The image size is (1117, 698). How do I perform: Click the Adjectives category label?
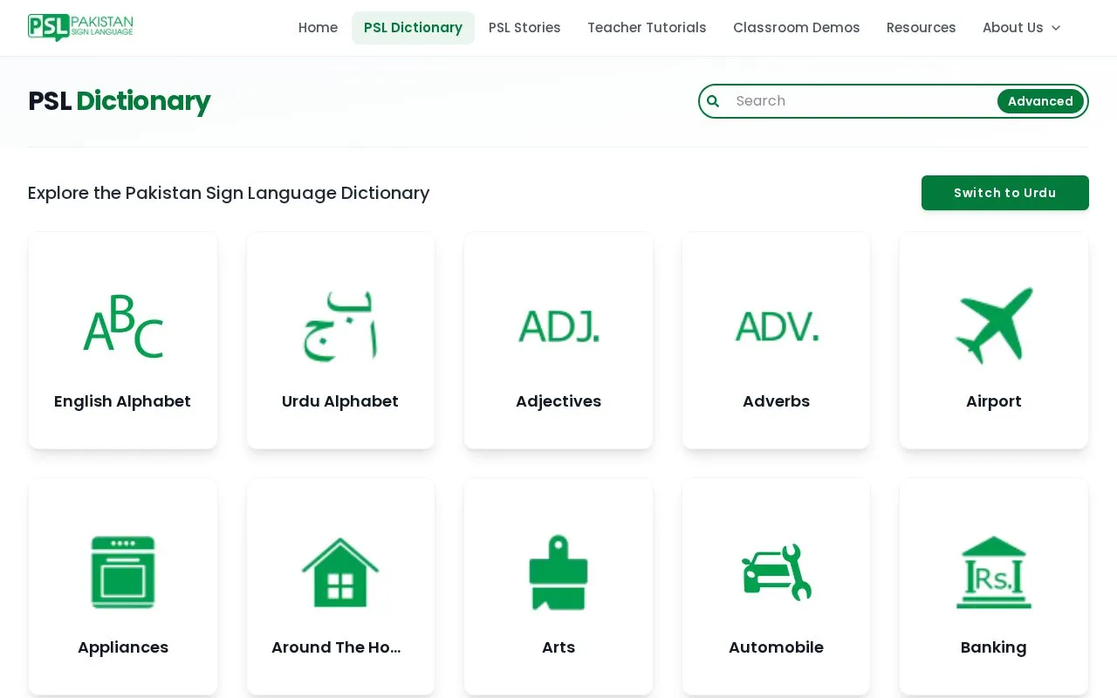558,401
